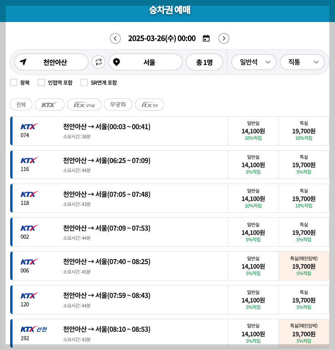Select the 무궁화 train filter tab
The width and height of the screenshot is (335, 350).
point(118,105)
